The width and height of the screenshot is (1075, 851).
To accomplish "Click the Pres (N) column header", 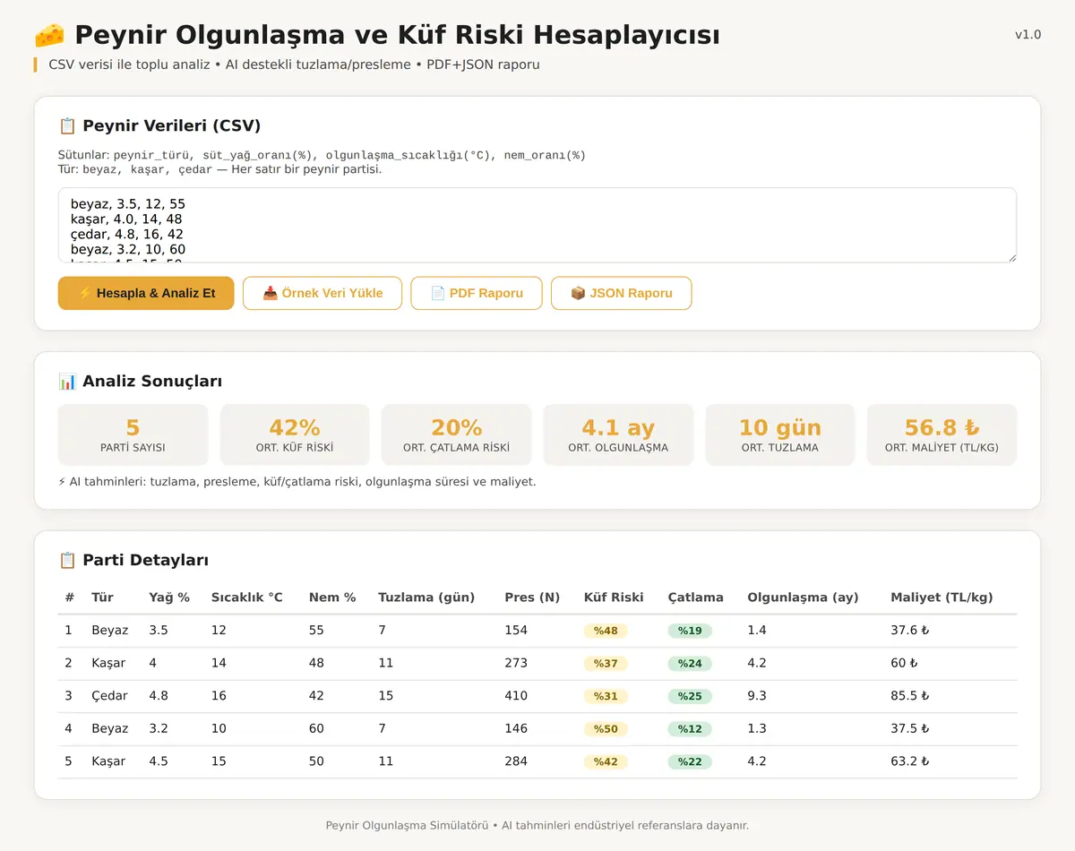I will [532, 597].
